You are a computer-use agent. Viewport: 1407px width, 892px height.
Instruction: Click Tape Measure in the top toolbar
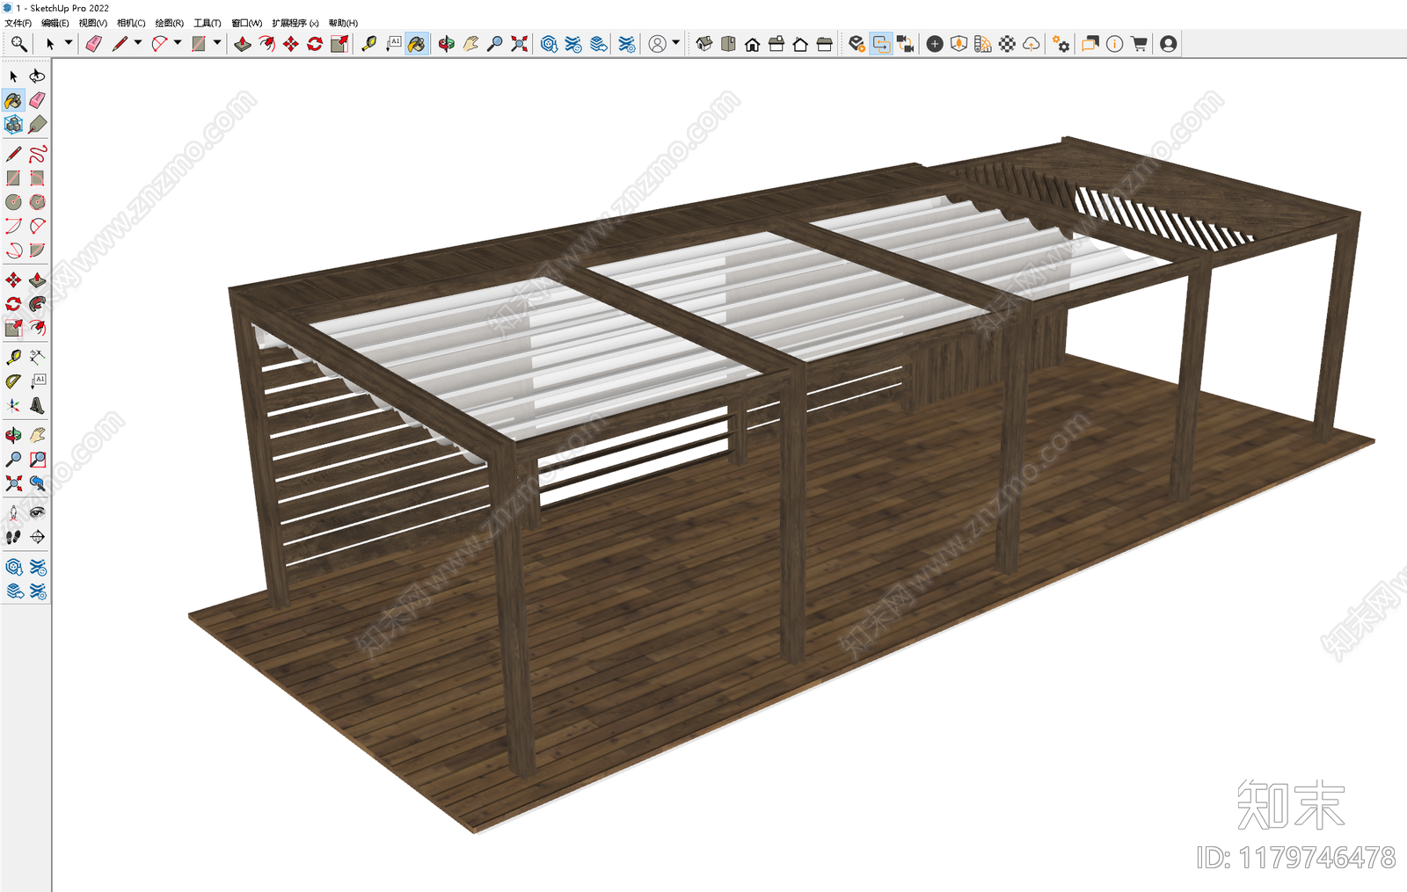368,44
